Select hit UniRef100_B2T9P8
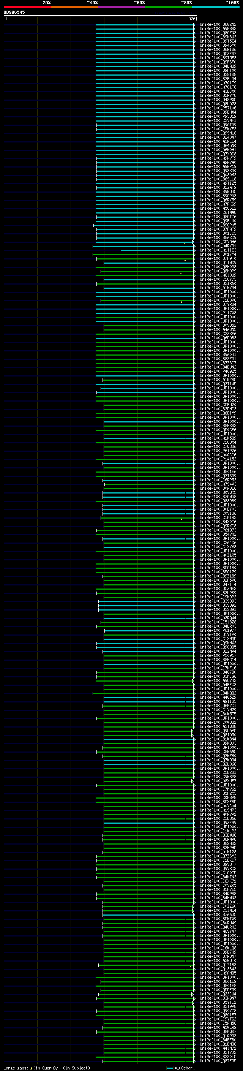The image size is (243, 1071). [218, 1006]
